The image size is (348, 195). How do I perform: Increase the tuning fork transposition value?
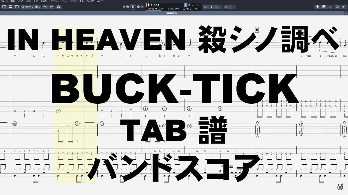click(234, 6)
